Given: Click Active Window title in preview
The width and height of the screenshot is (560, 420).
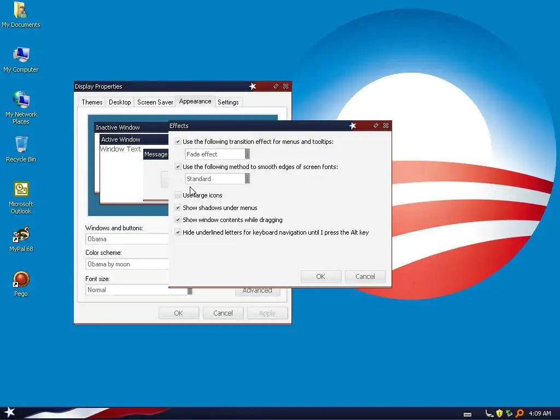Looking at the screenshot, I should (x=121, y=139).
